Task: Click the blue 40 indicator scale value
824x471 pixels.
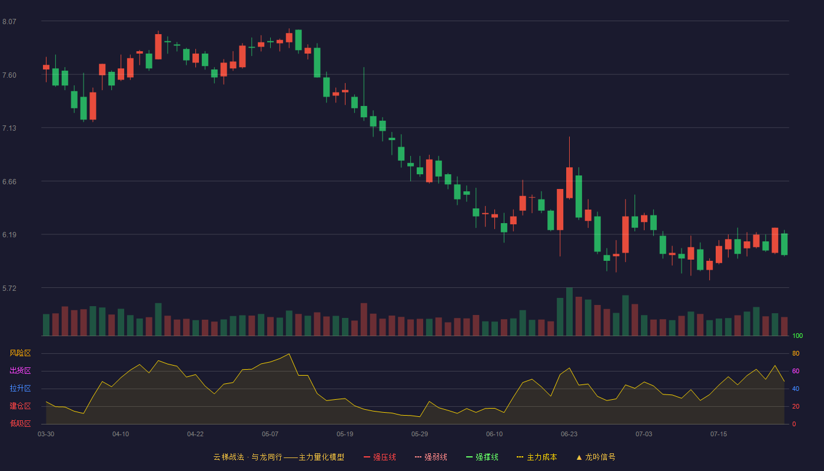Action: pyautogui.click(x=796, y=389)
